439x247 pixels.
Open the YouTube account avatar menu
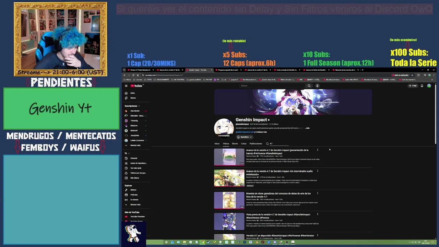429,86
